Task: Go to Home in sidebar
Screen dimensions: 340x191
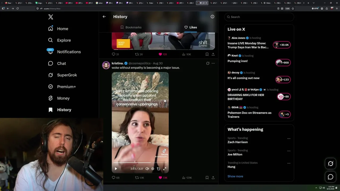Action: coord(58,29)
